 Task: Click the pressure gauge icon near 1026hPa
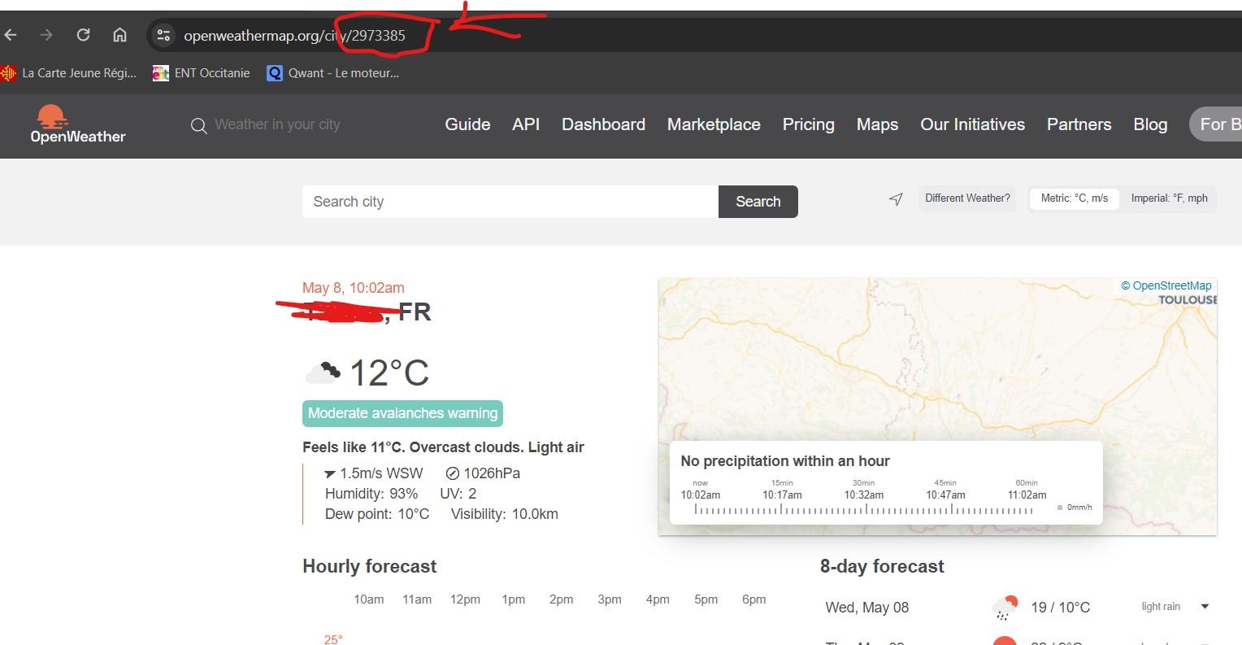click(453, 473)
